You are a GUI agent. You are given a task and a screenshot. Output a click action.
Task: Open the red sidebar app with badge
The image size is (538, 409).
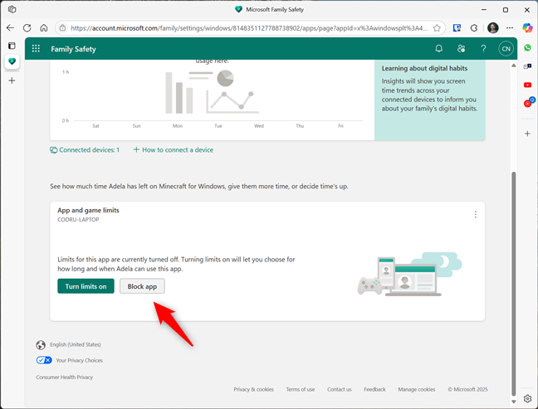[528, 102]
